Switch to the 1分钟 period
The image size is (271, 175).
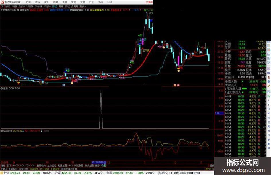tap(14, 7)
